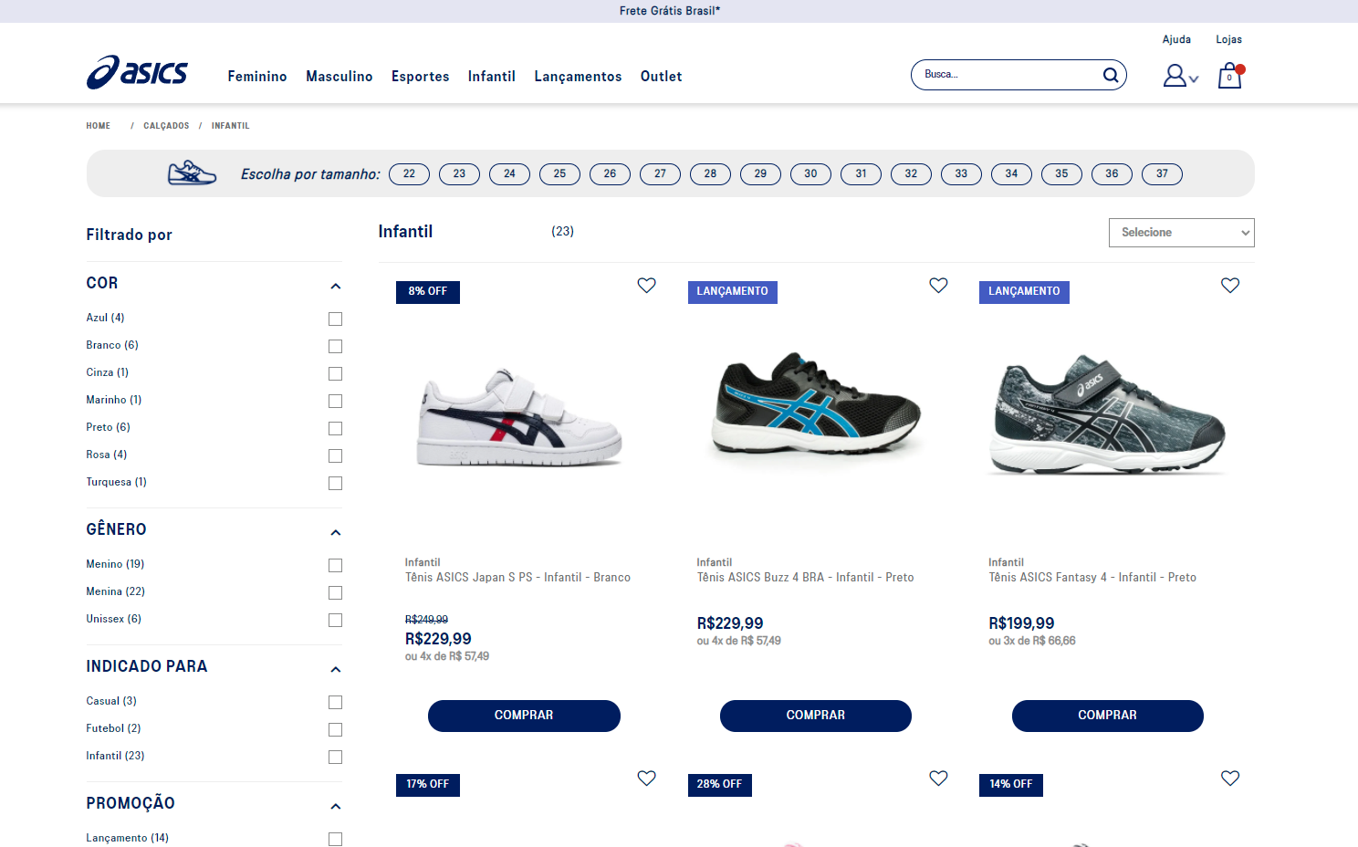Go to HOME breadcrumb
Screen dimensions: 1358x847
[99, 126]
